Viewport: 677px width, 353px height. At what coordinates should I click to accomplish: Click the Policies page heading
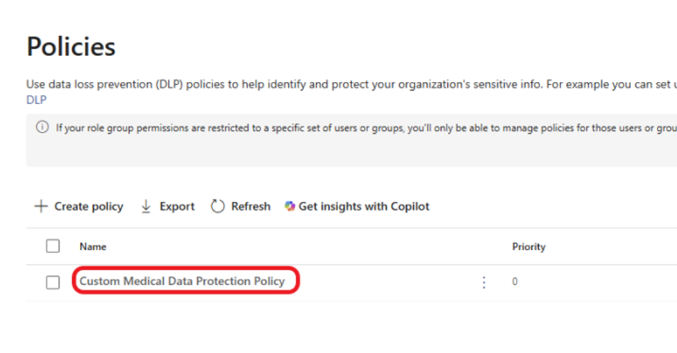click(72, 46)
